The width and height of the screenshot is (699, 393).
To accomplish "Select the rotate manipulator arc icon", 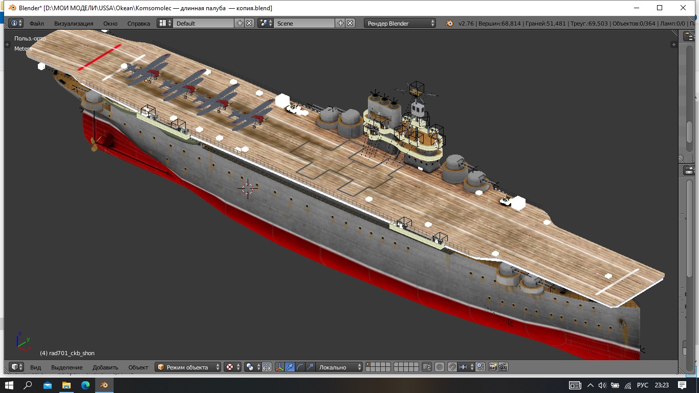I will tap(300, 367).
